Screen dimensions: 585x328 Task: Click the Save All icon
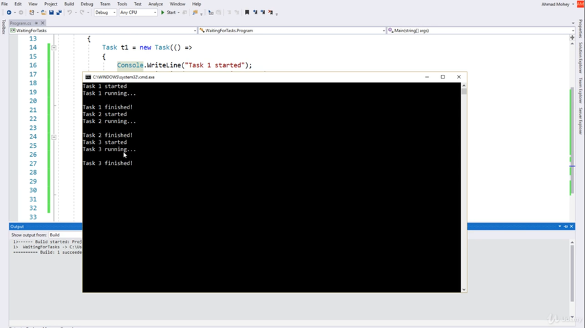[x=59, y=12]
